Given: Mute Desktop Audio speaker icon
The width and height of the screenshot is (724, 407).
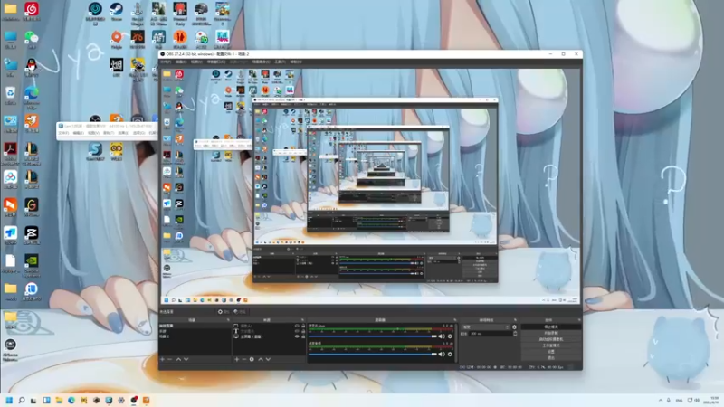Looking at the screenshot, I should 442,354.
